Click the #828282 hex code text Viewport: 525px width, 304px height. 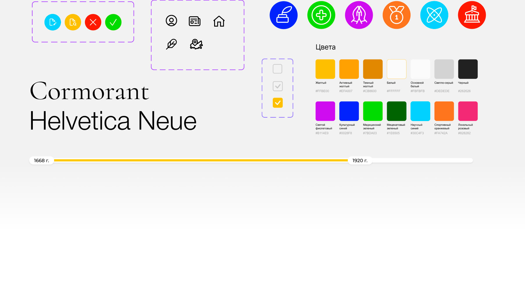[464, 133]
